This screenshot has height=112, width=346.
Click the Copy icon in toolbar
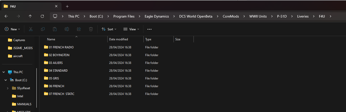tap(43, 29)
